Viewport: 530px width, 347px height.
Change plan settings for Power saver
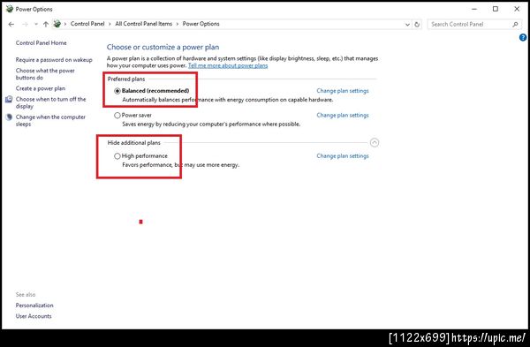[x=343, y=115]
